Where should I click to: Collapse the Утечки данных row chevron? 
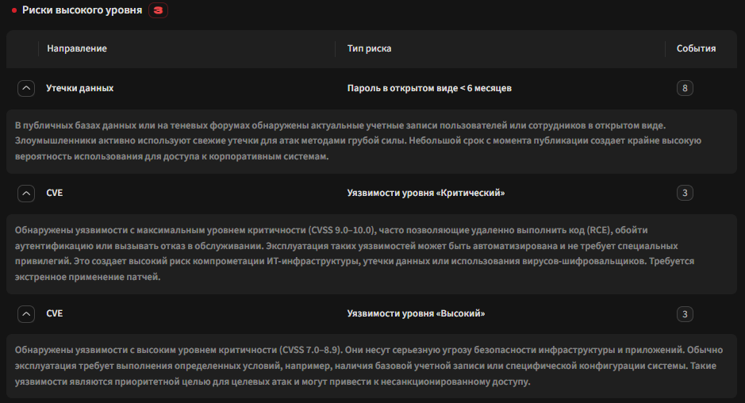click(x=26, y=88)
